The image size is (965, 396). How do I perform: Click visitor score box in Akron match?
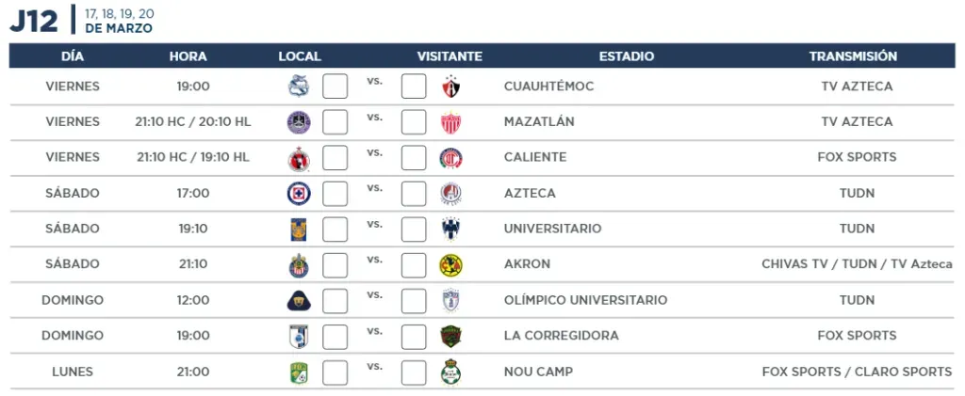(x=414, y=265)
